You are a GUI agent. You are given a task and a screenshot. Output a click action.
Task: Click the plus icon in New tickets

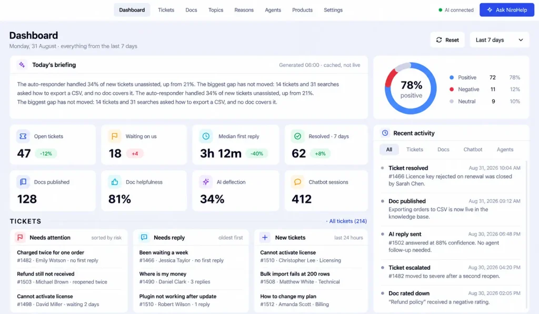(265, 237)
